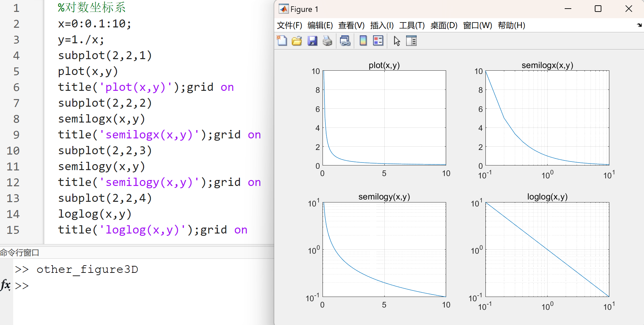Insert a colorbar using the toolbar icon
This screenshot has width=644, height=325.
[363, 41]
